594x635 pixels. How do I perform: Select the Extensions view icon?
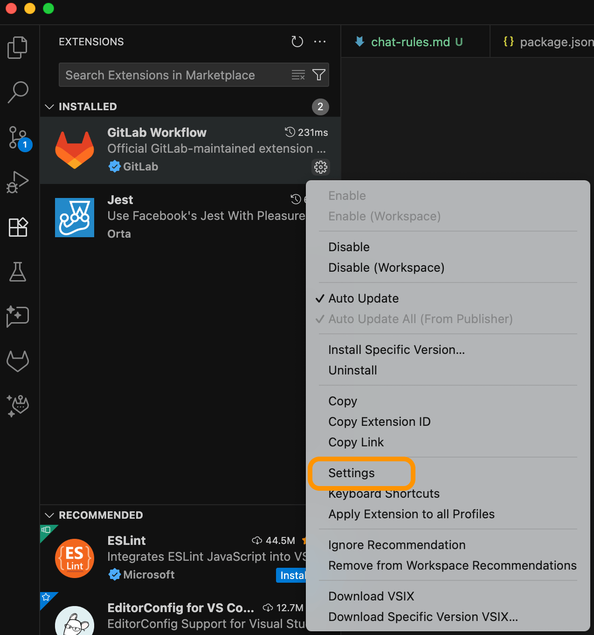[18, 227]
